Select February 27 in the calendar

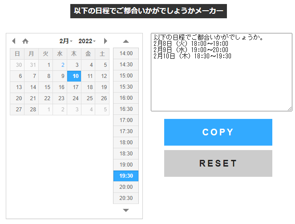click(17, 110)
